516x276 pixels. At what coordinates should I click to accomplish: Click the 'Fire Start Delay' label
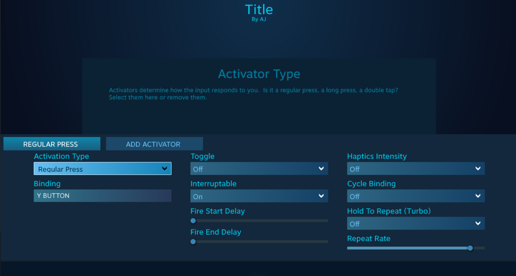217,211
